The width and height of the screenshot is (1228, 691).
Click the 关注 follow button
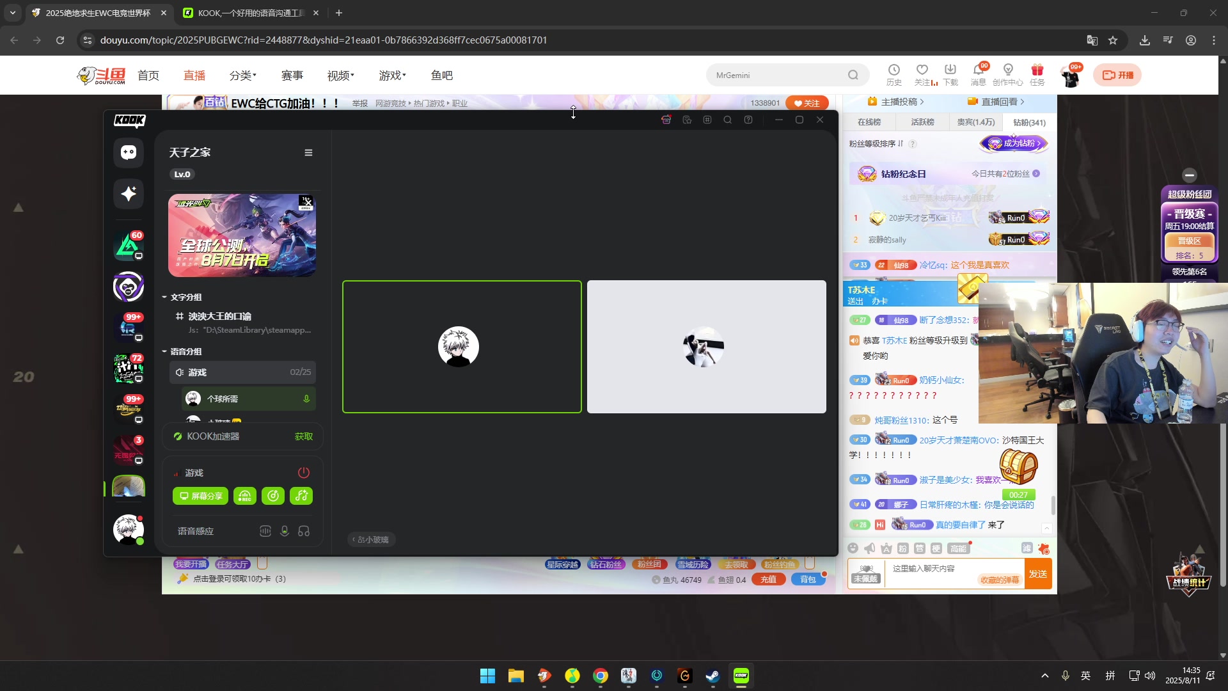click(807, 103)
